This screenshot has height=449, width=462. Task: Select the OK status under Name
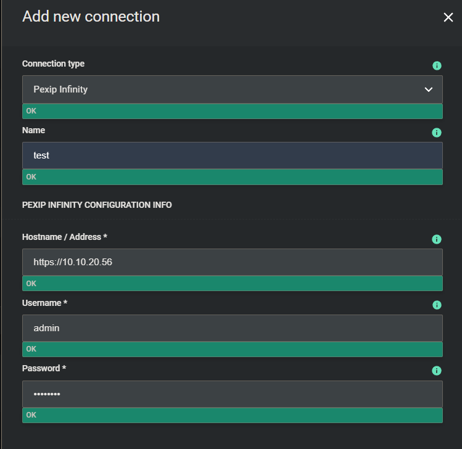click(232, 177)
